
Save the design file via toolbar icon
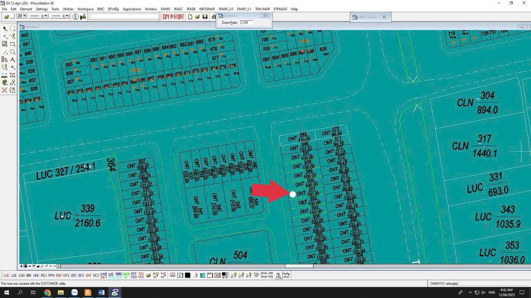(x=205, y=17)
